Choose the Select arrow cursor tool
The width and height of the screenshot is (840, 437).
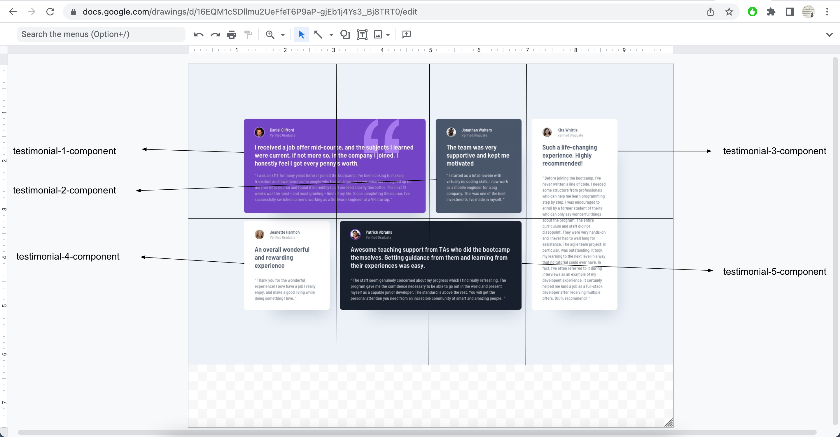(301, 34)
